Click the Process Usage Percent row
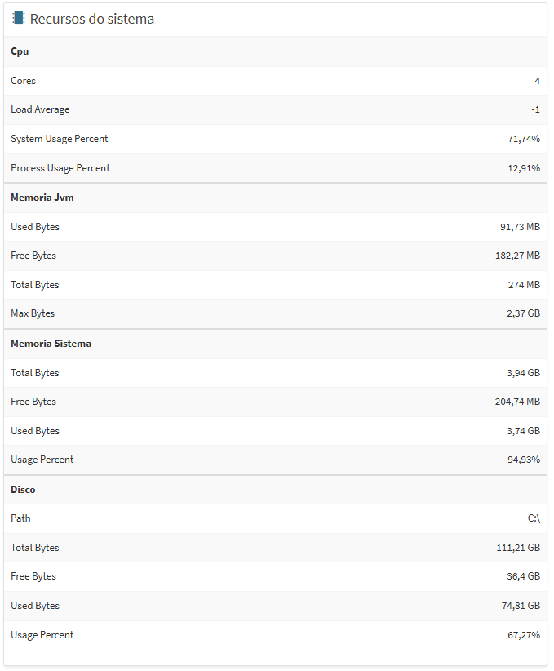The image size is (554, 671). click(x=276, y=168)
